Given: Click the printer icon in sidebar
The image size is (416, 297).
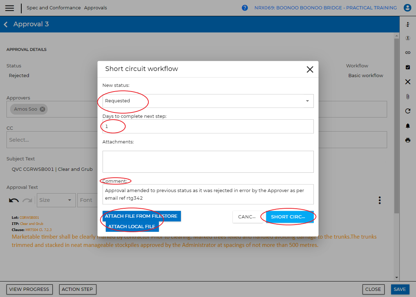Looking at the screenshot, I should (408, 140).
